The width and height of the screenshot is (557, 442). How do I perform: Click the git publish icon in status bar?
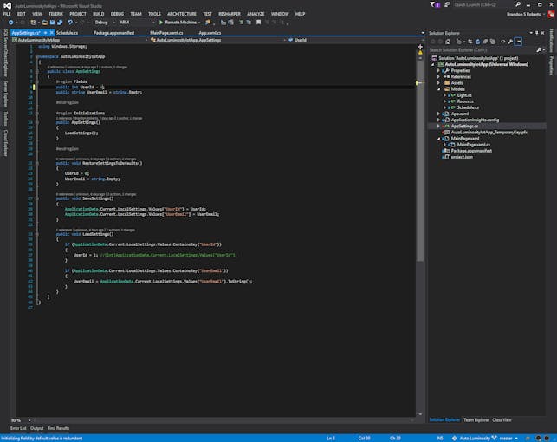[x=454, y=438]
